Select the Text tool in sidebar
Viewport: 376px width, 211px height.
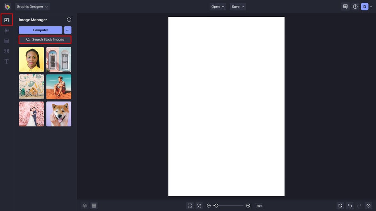[6, 61]
